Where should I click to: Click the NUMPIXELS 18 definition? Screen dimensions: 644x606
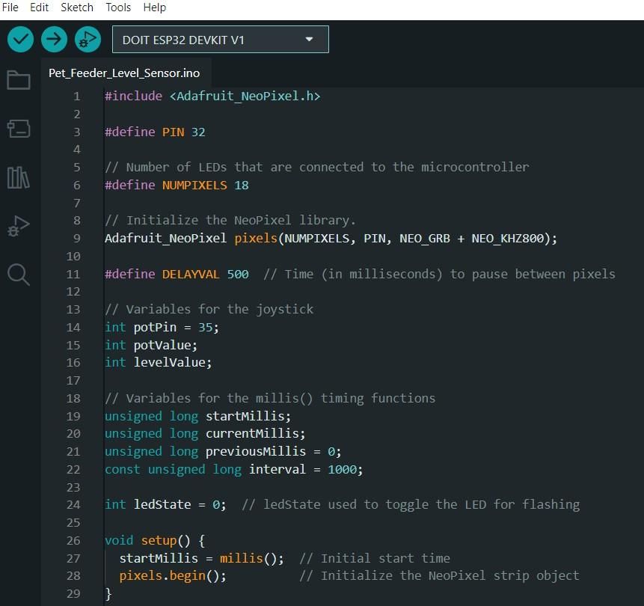177,186
